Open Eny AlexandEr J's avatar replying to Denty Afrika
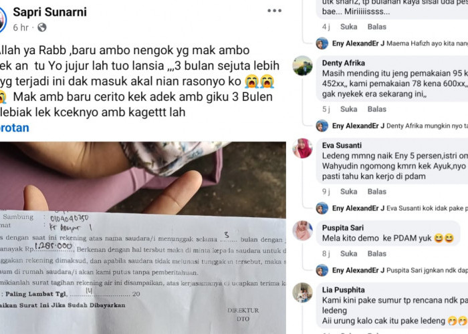 coord(322,126)
